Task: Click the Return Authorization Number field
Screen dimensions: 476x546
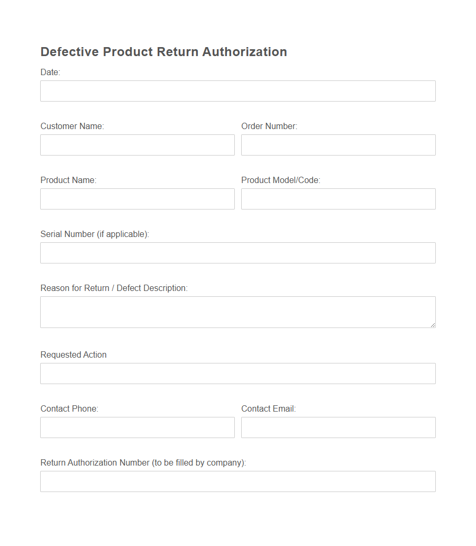Action: pyautogui.click(x=237, y=481)
